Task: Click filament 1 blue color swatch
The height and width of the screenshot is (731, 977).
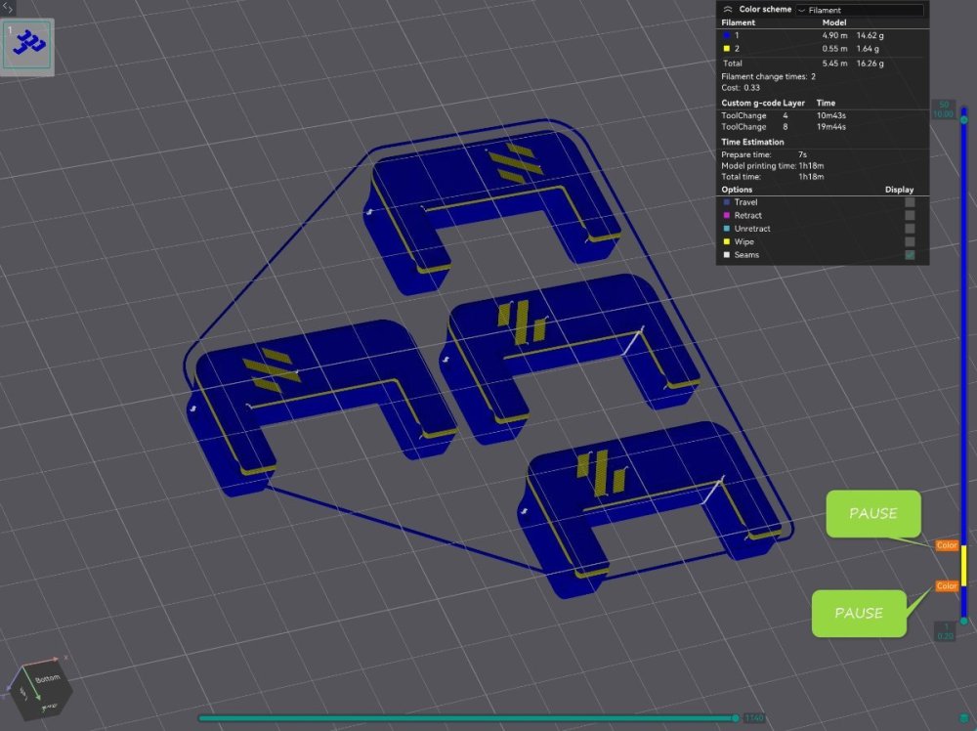Action: (x=727, y=35)
